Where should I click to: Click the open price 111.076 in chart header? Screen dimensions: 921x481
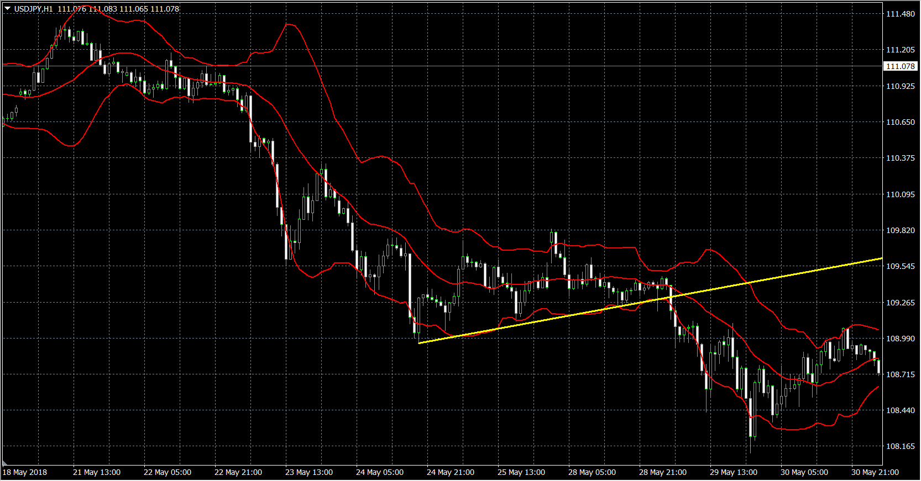pos(72,9)
